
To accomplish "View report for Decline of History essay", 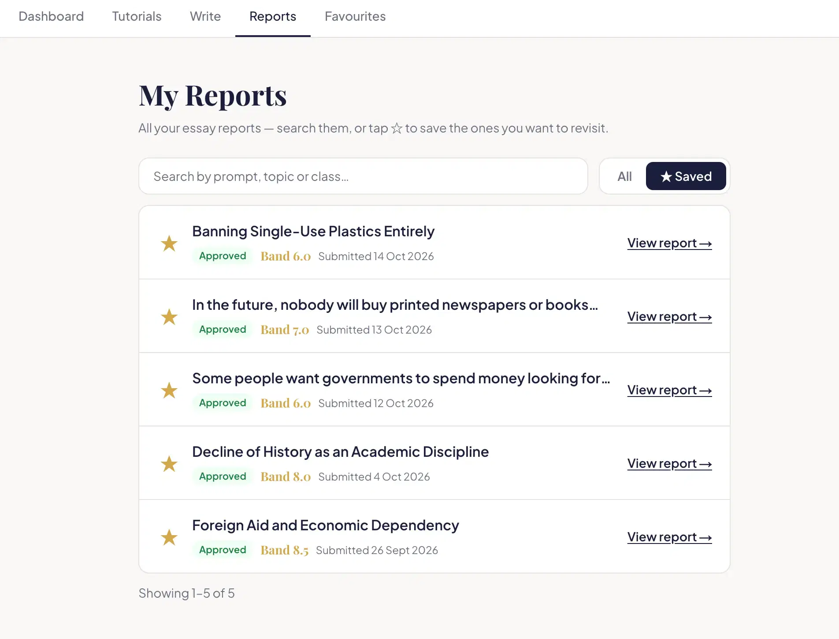I will pos(669,463).
